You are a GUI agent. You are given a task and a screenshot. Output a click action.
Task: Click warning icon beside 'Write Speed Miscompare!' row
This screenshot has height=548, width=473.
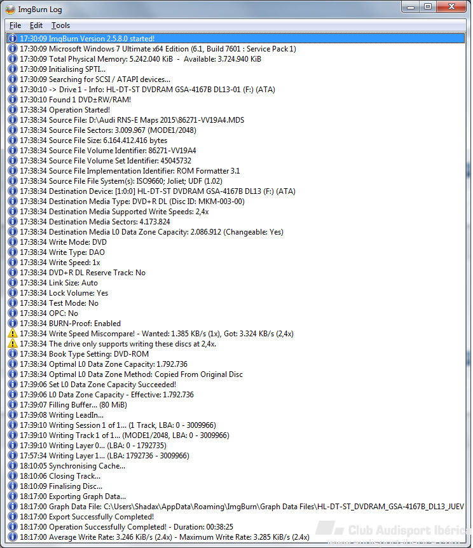pyautogui.click(x=13, y=333)
